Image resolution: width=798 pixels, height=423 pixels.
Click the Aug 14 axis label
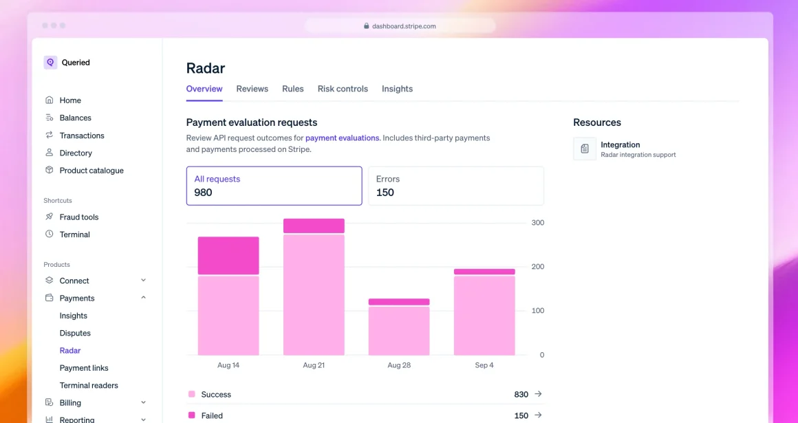pyautogui.click(x=228, y=365)
